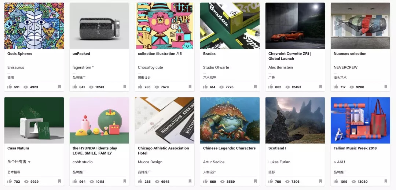Bookmark the Gods Spheres project
This screenshot has width=396, height=190.
(59, 87)
